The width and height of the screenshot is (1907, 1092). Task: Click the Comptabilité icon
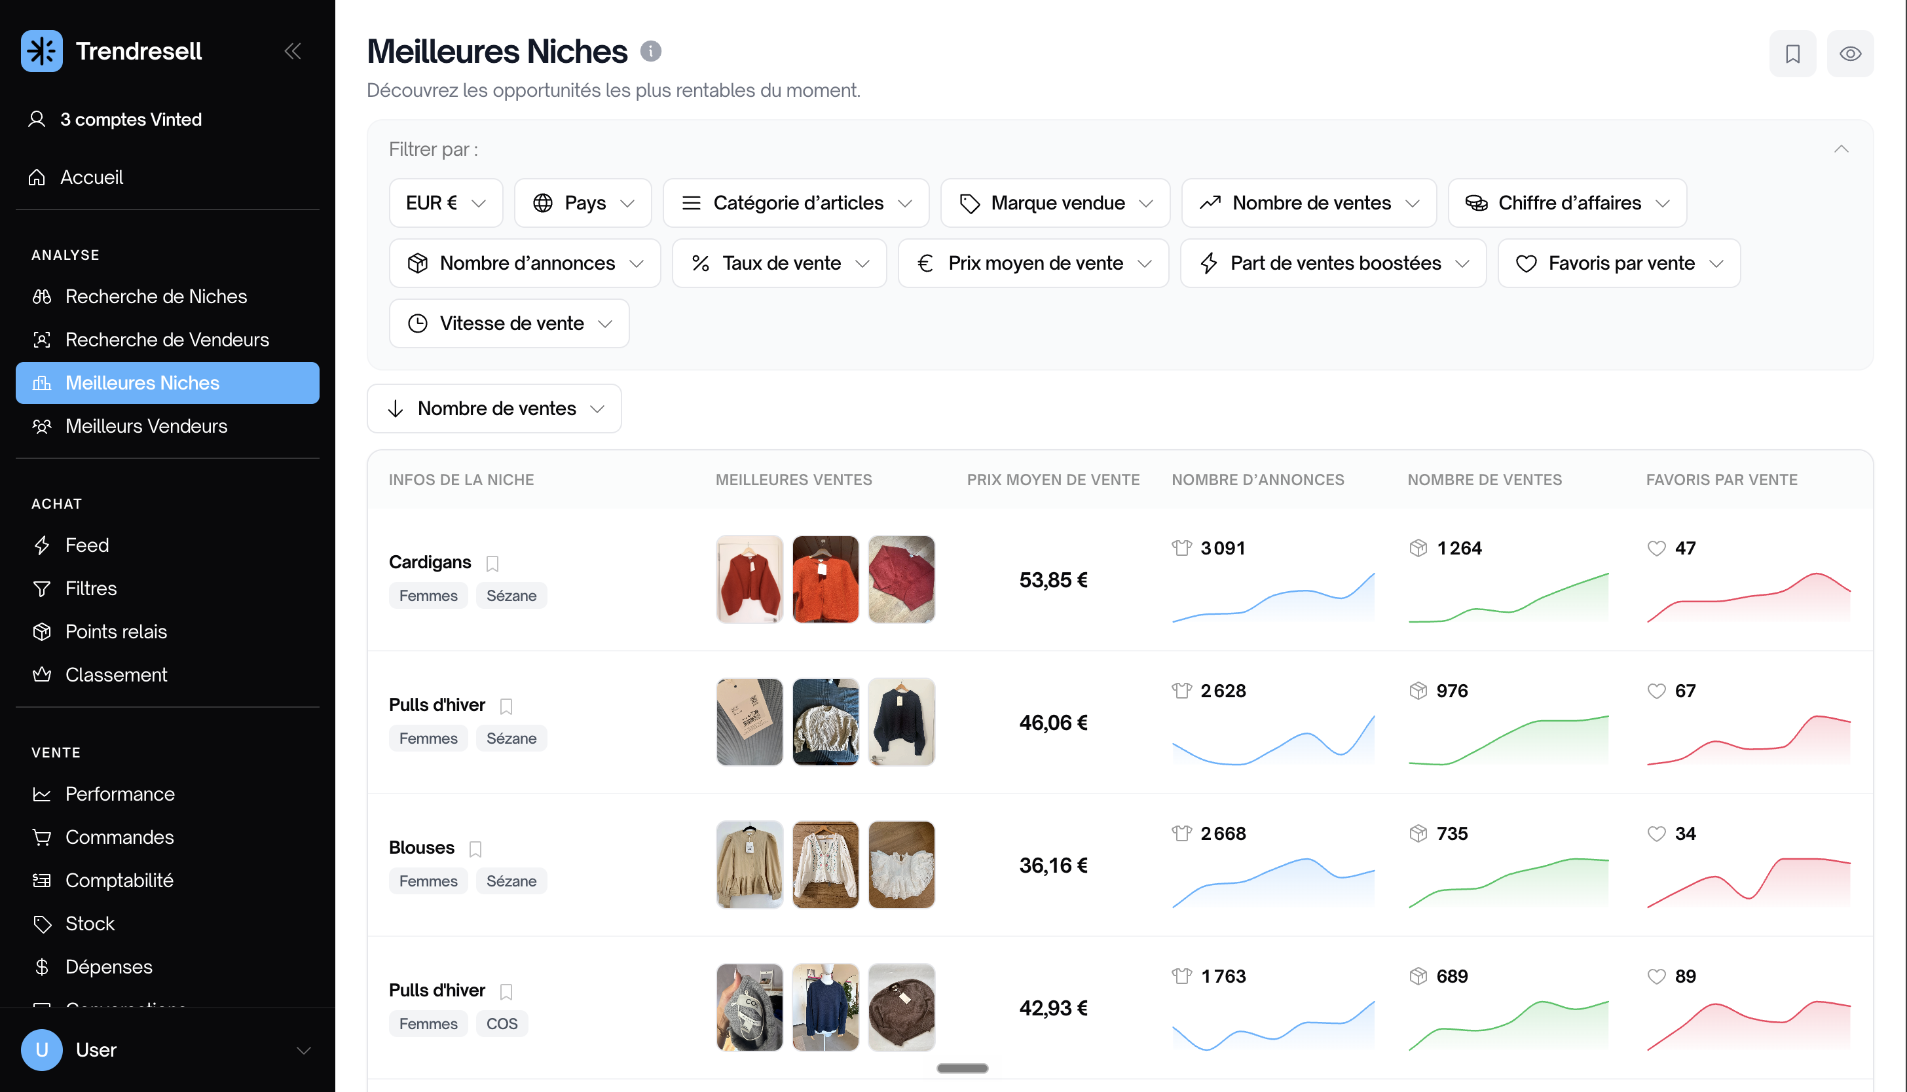point(42,881)
